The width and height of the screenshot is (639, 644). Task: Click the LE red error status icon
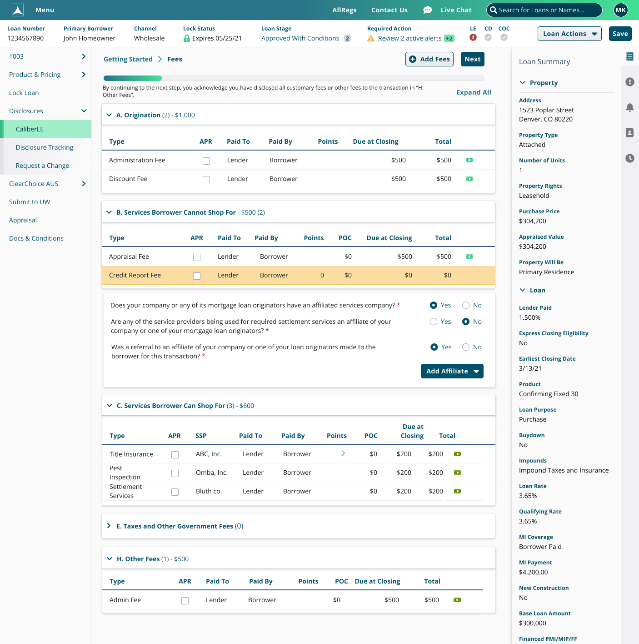[473, 38]
